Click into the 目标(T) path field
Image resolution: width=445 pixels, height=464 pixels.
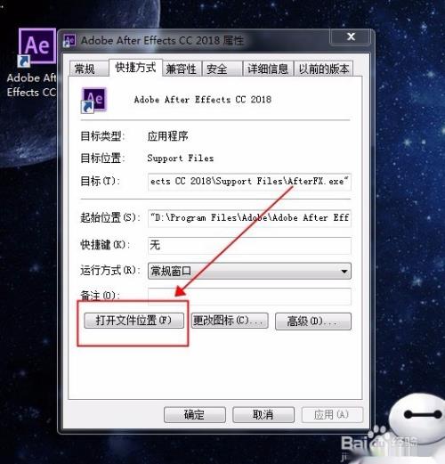(249, 182)
